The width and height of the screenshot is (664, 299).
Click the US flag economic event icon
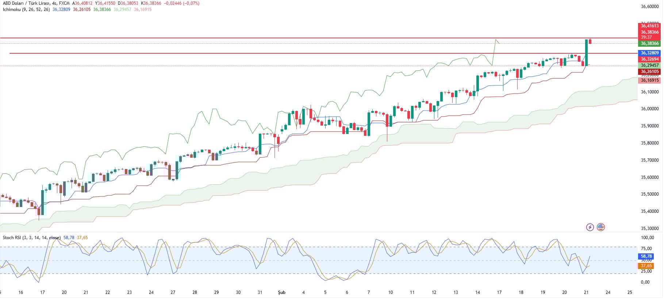click(601, 227)
